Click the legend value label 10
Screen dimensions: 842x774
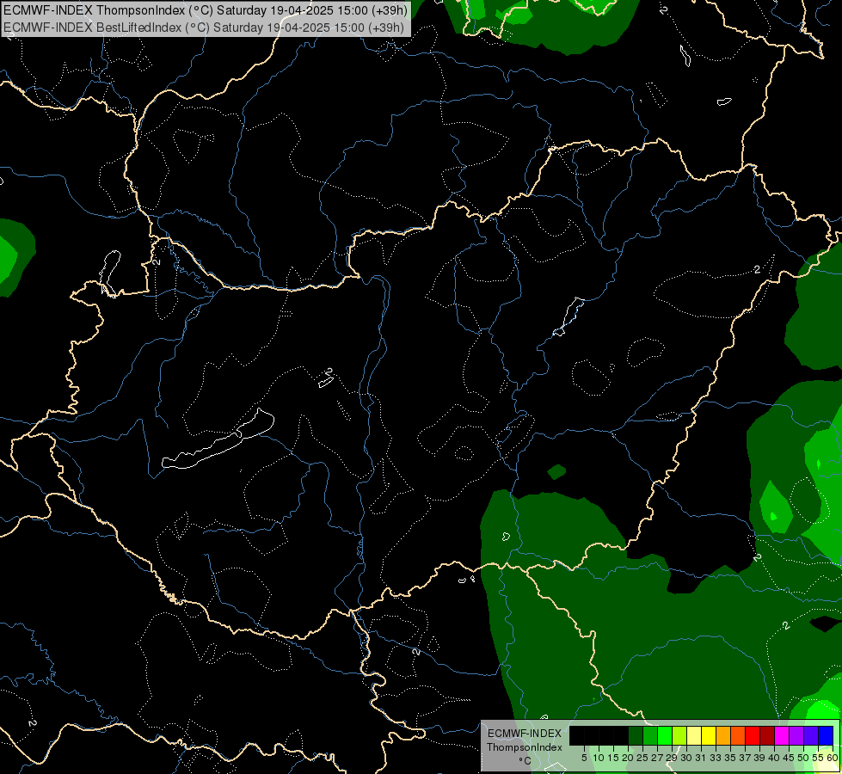click(599, 758)
